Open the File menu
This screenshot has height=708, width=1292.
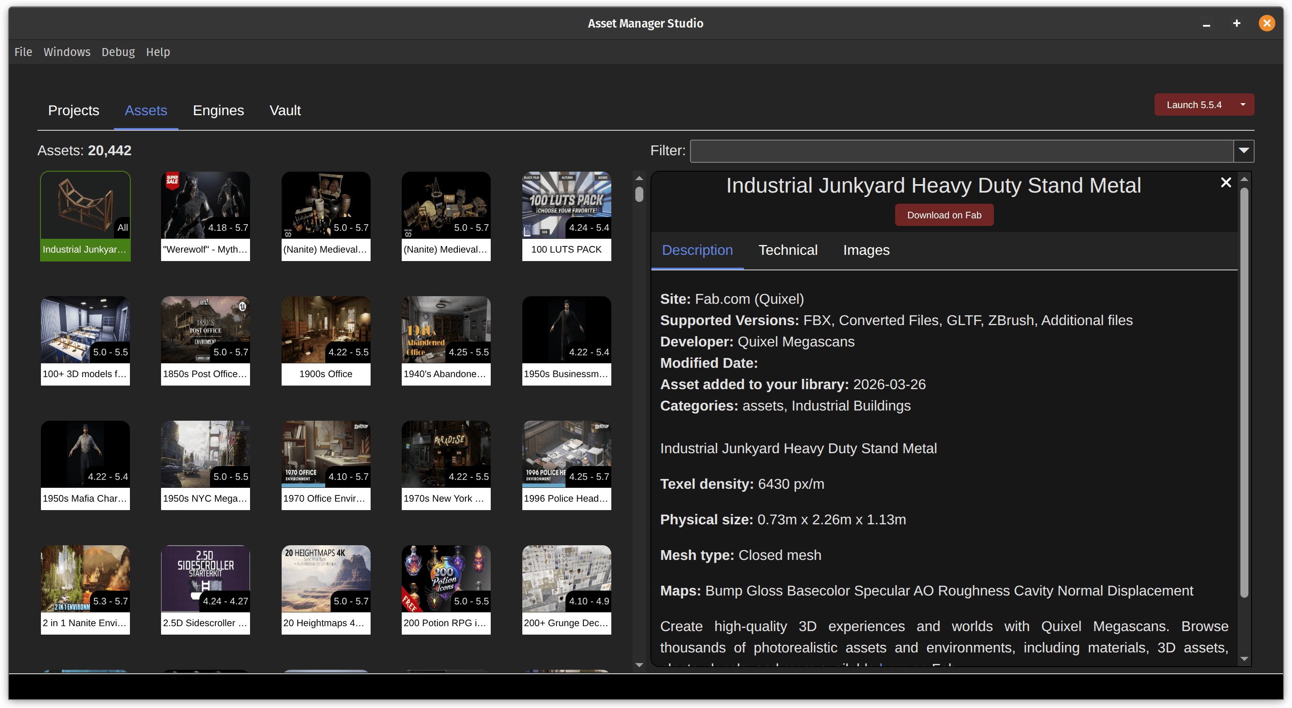(x=23, y=52)
